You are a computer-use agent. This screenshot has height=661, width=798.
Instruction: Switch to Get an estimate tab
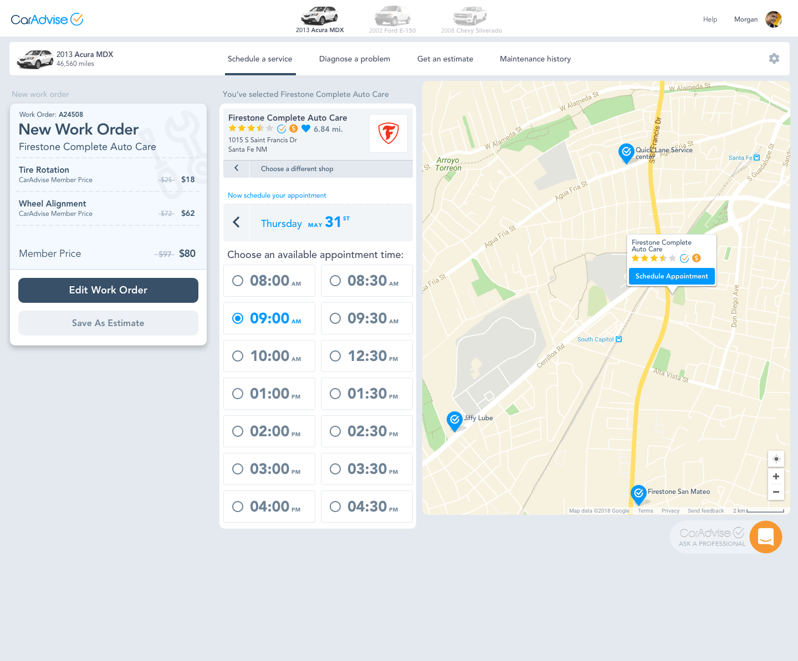tap(445, 59)
